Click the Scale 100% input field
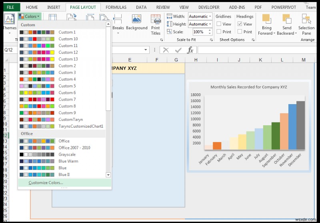 (200, 32)
